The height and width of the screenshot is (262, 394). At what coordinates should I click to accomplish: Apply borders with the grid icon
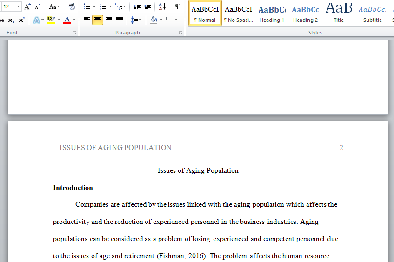169,20
